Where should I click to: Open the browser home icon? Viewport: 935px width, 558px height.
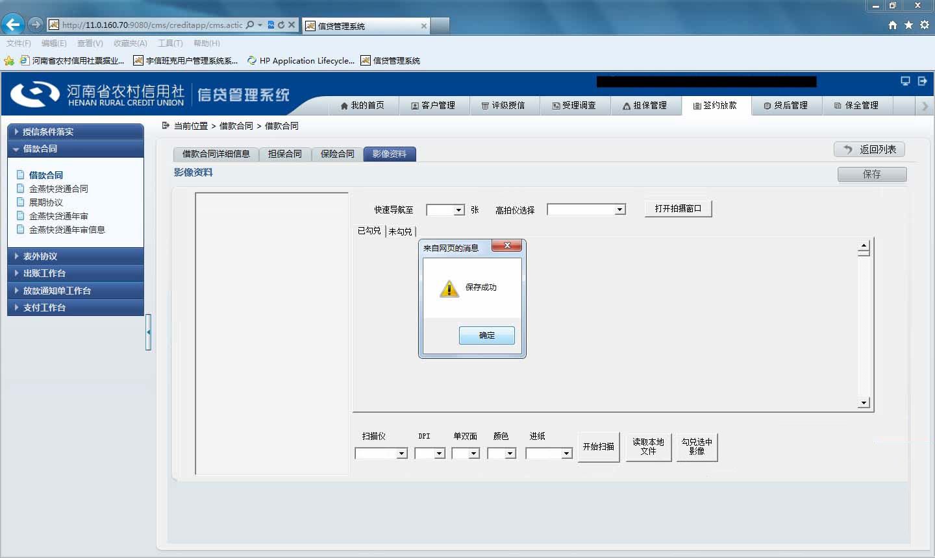coord(893,25)
